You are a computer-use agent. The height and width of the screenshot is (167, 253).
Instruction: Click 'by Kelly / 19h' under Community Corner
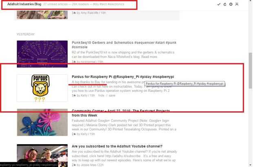coord(86,134)
